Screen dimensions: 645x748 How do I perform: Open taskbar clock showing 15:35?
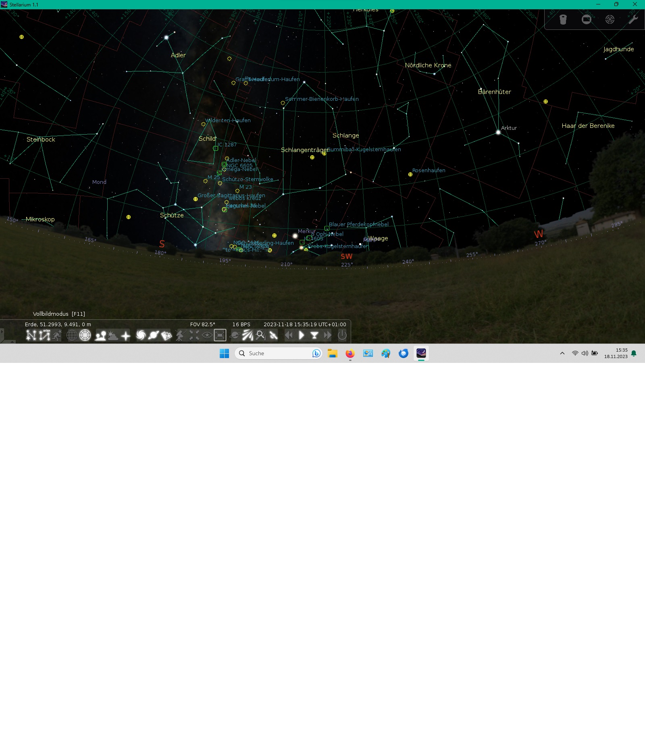tap(616, 353)
